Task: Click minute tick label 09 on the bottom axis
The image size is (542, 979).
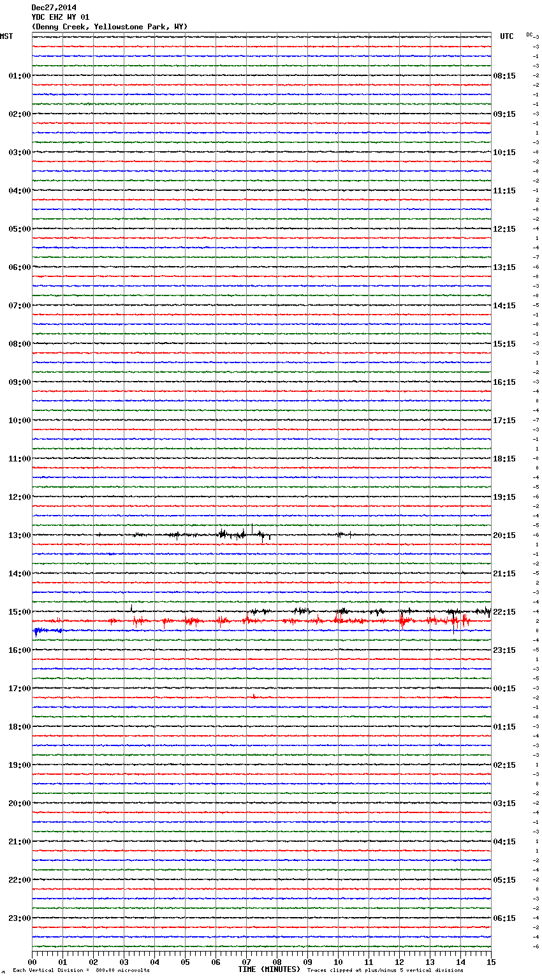Action: tap(308, 962)
